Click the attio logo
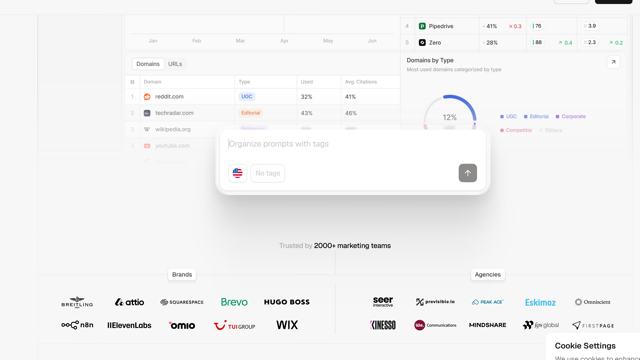Image resolution: width=640 pixels, height=360 pixels. pos(129,302)
